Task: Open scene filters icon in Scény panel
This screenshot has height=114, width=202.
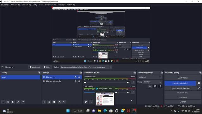Action: coord(13,102)
